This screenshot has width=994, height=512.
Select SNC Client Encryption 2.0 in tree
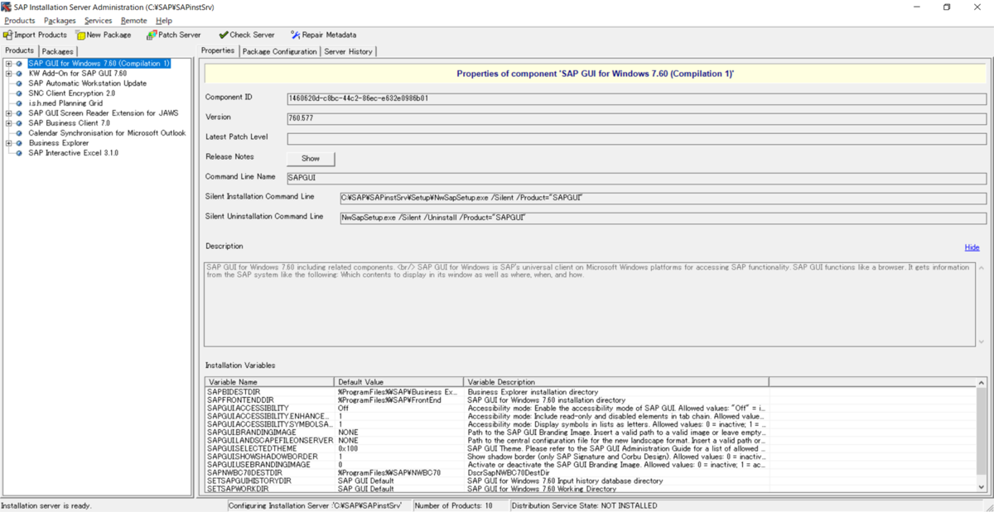tap(71, 93)
